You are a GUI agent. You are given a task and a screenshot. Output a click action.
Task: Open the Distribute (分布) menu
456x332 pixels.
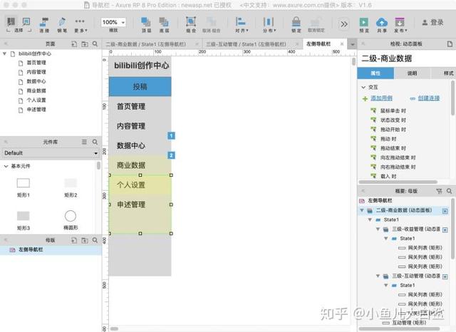269,24
